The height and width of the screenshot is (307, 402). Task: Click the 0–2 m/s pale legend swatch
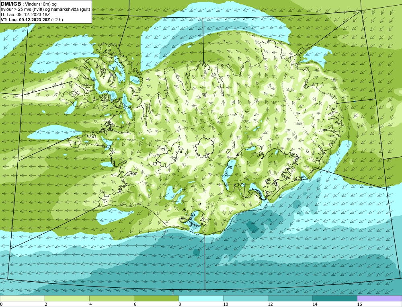[22, 298]
